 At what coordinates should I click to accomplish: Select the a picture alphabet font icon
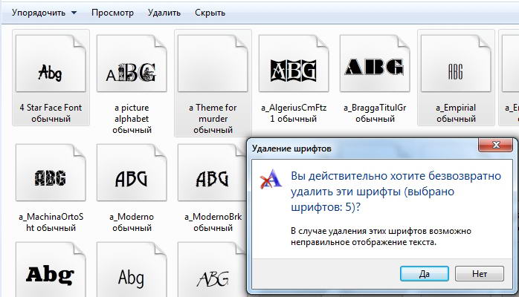click(132, 63)
